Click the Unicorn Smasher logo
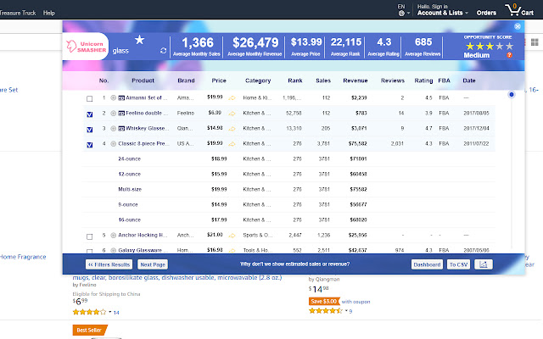The image size is (543, 339). [86, 49]
